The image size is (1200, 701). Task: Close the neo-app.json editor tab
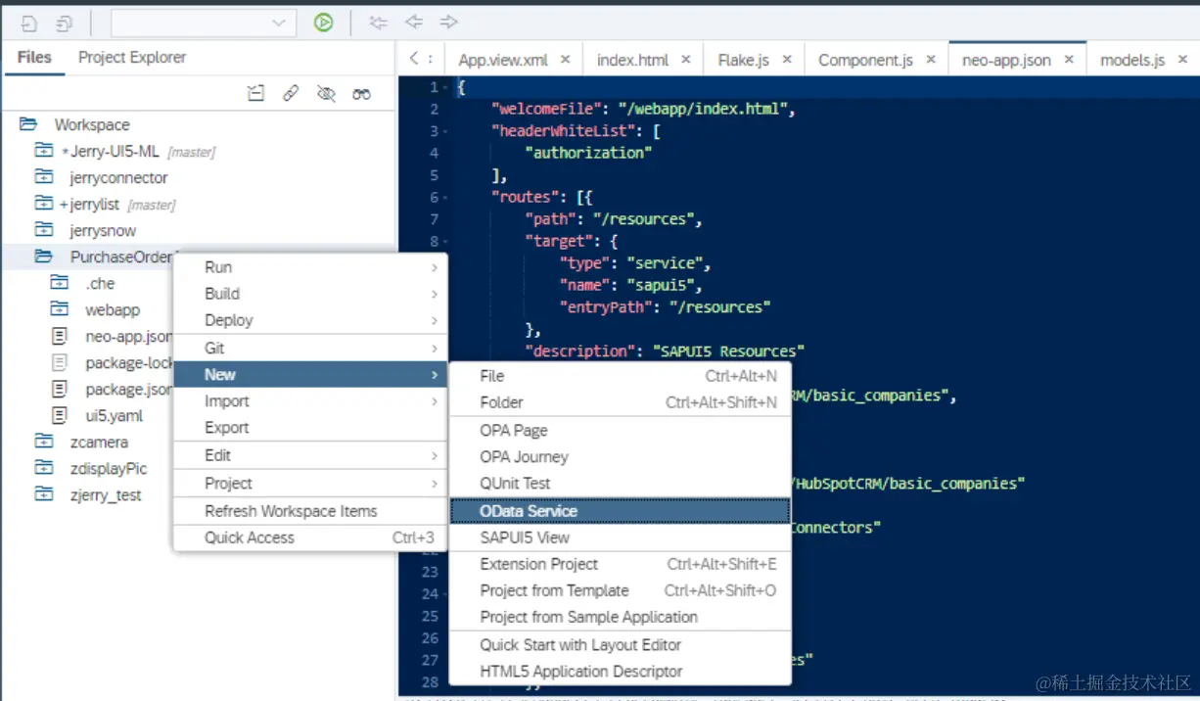[x=1069, y=60]
